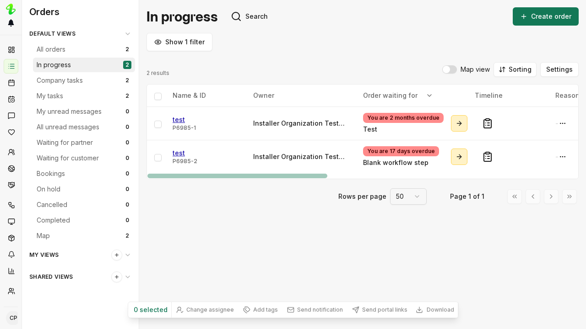The height and width of the screenshot is (329, 586).
Task: Collapse the Shared Views section chevron
Action: pyautogui.click(x=128, y=277)
